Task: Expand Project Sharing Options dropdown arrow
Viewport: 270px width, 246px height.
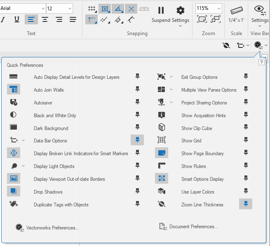Action: coord(171,102)
